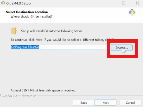Click the C:\Program Files\Git path field
The image size is (143, 107).
(x=59, y=47)
